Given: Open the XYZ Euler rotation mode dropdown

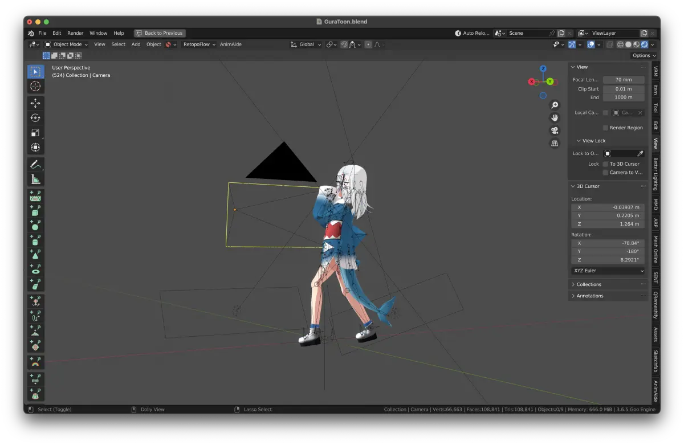Looking at the screenshot, I should point(608,271).
